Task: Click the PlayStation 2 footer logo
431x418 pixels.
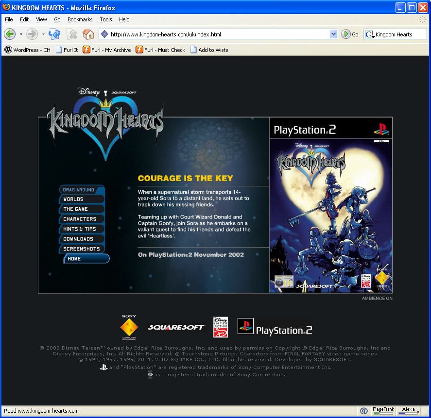Action: coord(275,327)
